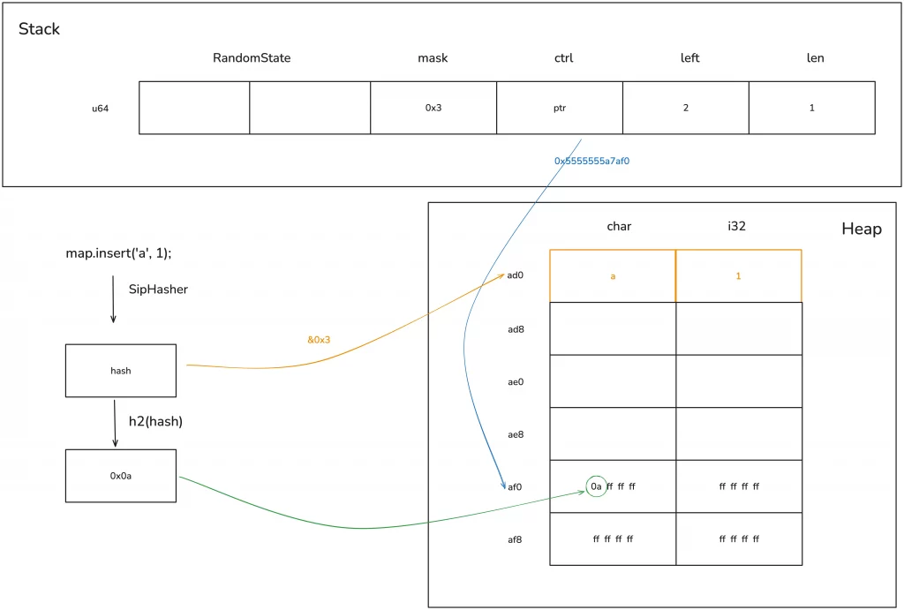Select the orange 'a' key cell

click(x=613, y=276)
